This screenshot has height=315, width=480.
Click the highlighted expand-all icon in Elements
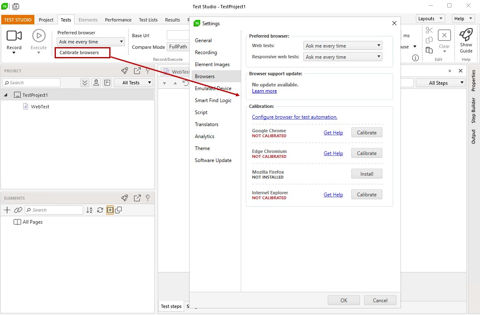click(x=110, y=210)
